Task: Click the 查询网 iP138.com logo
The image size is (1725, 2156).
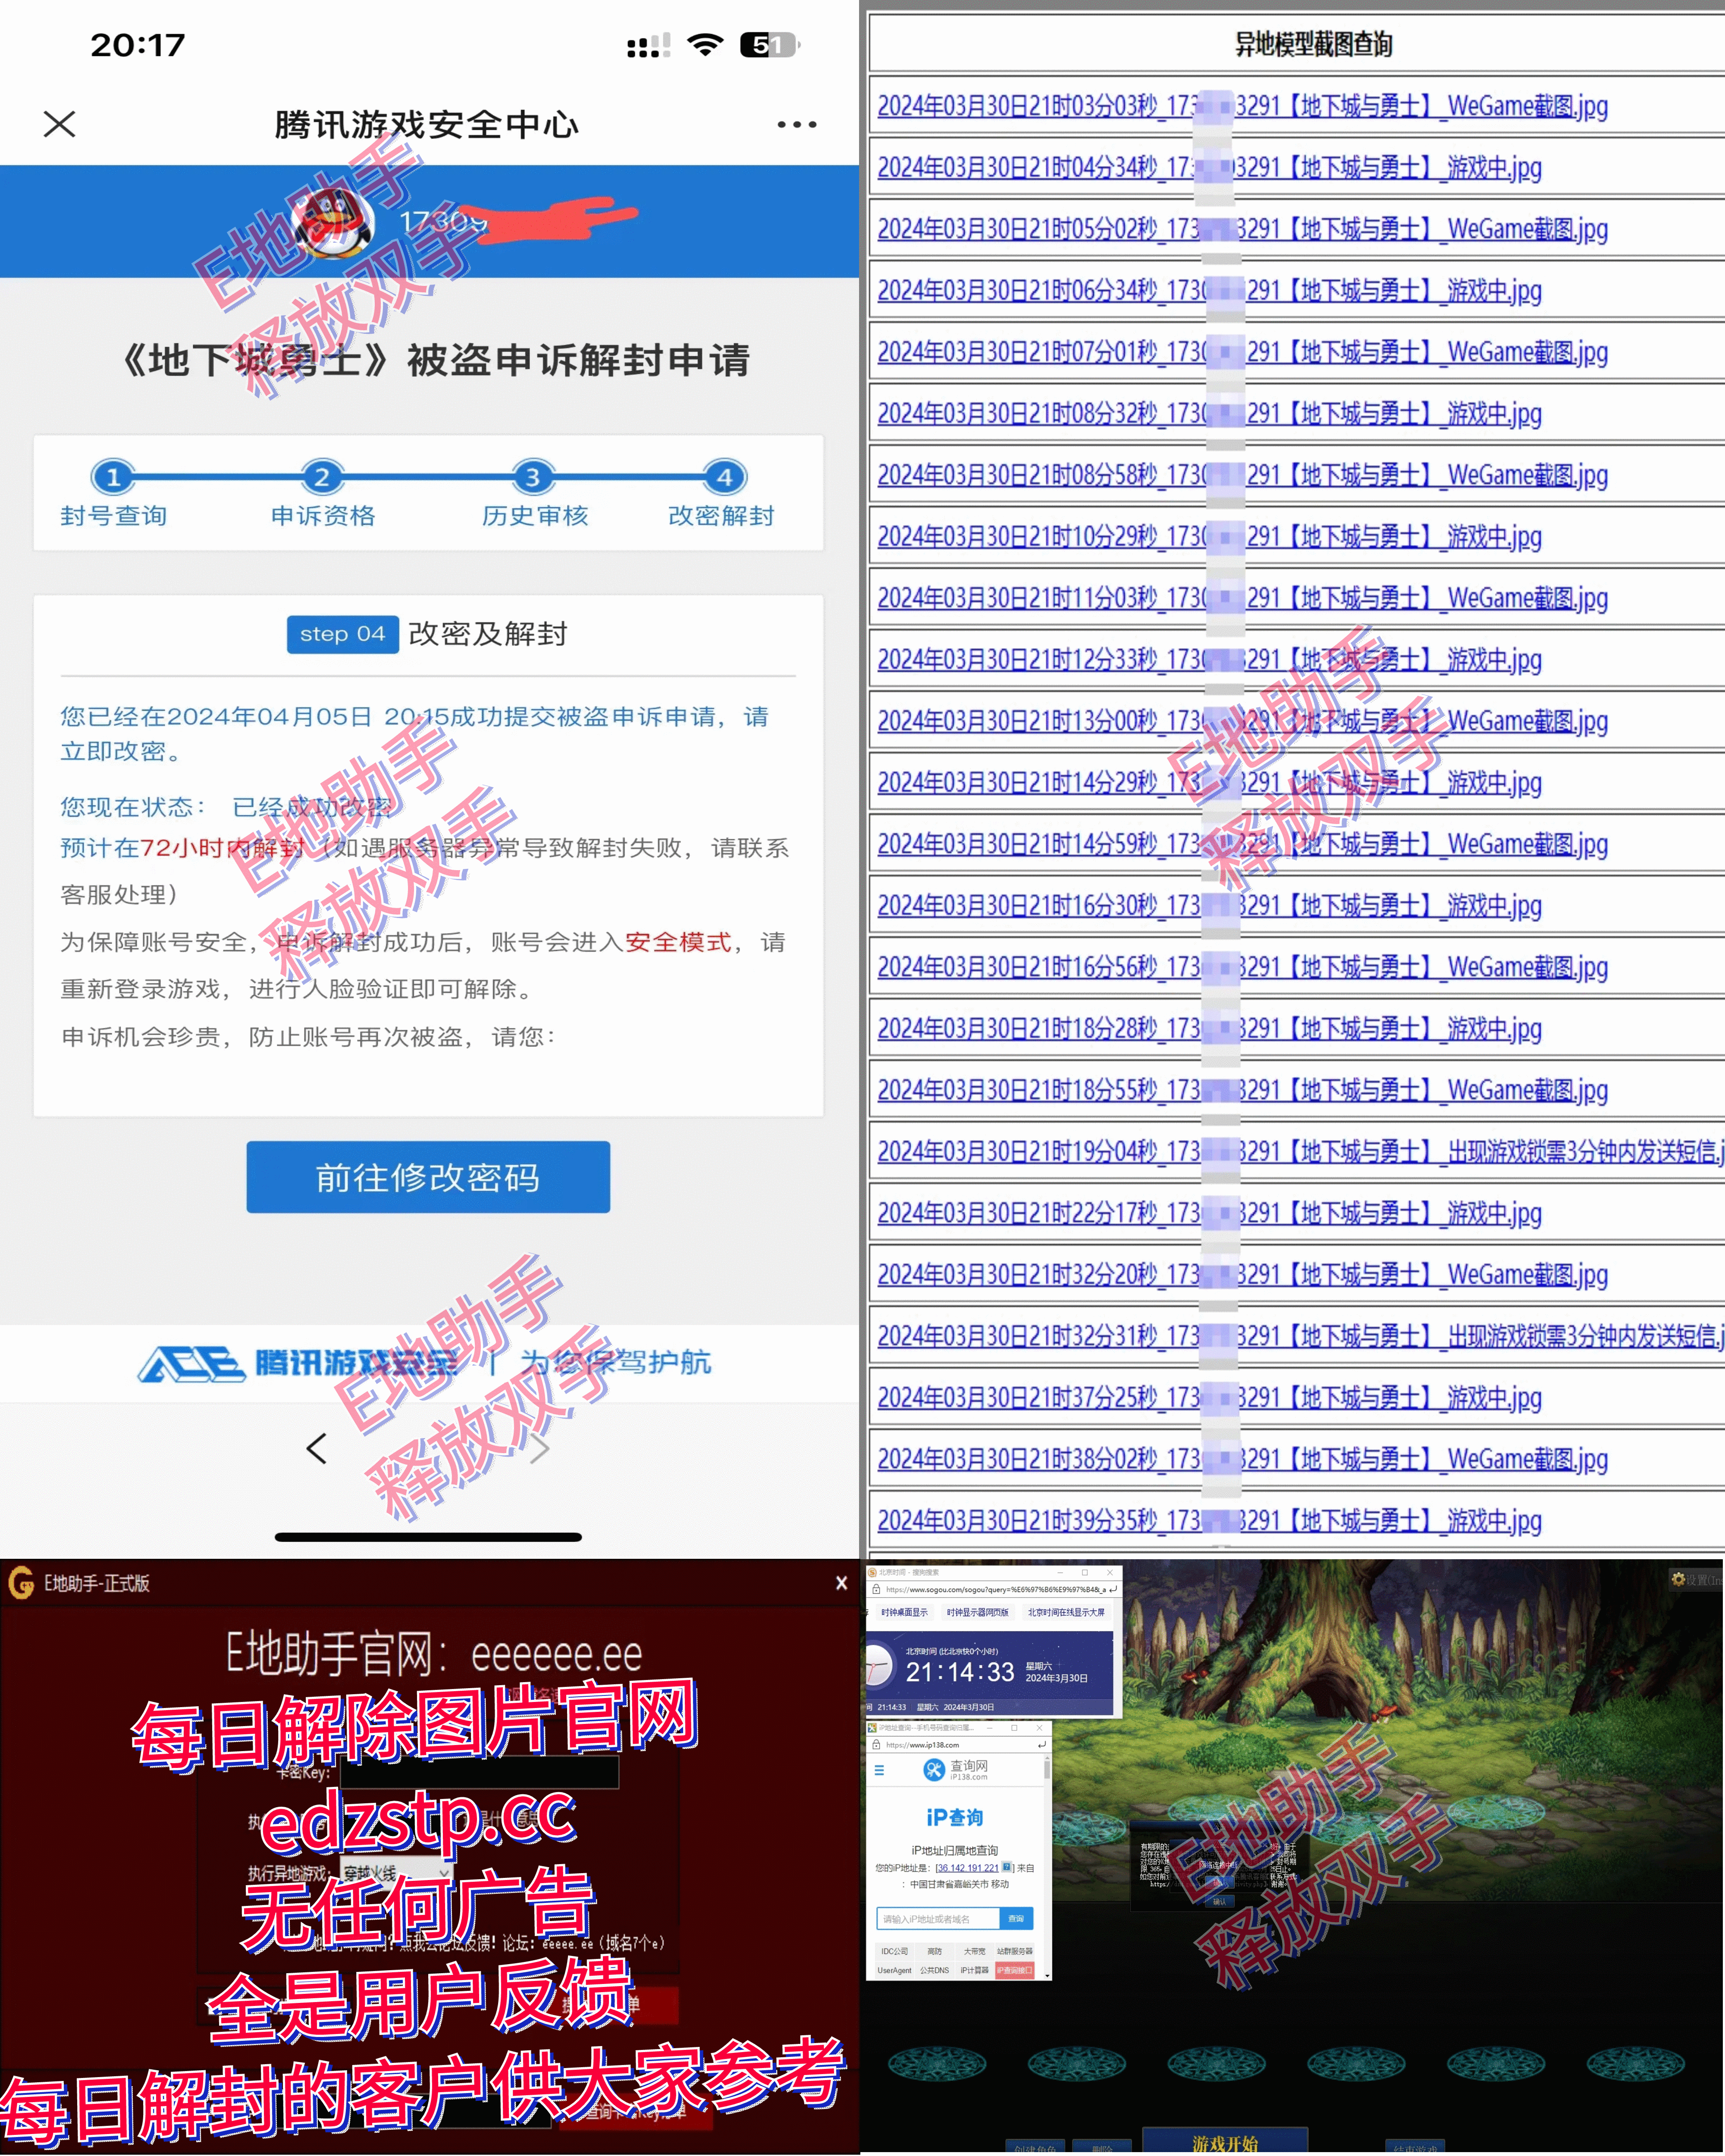Action: (955, 1770)
